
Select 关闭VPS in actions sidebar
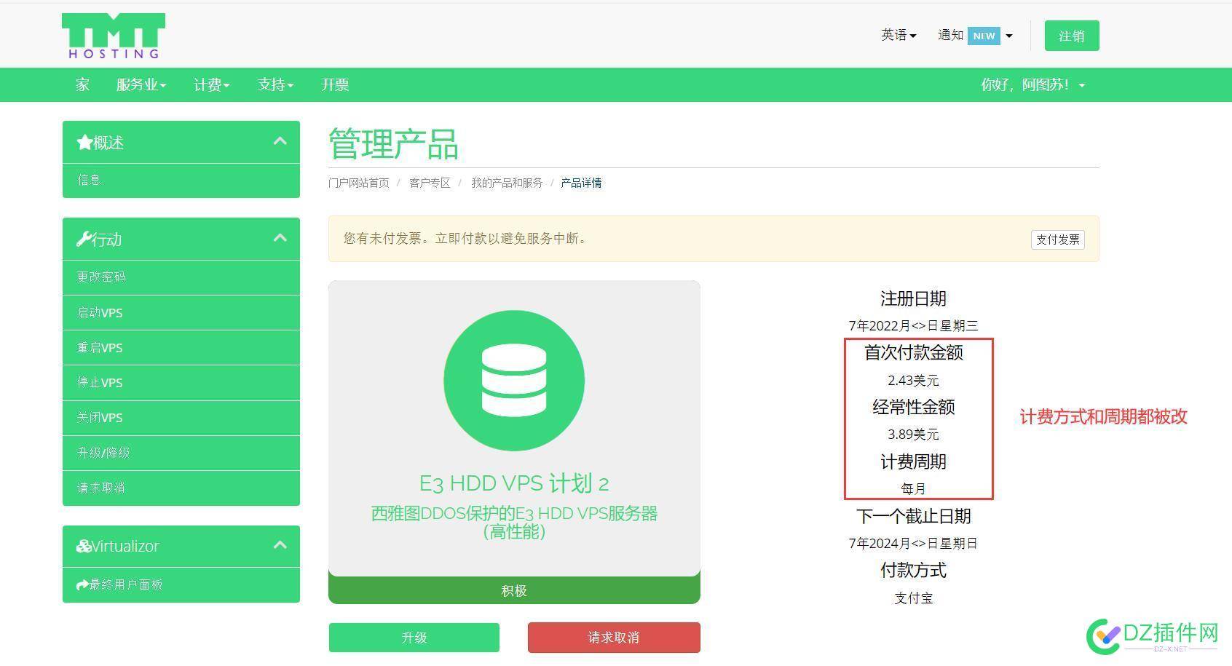[x=181, y=417]
